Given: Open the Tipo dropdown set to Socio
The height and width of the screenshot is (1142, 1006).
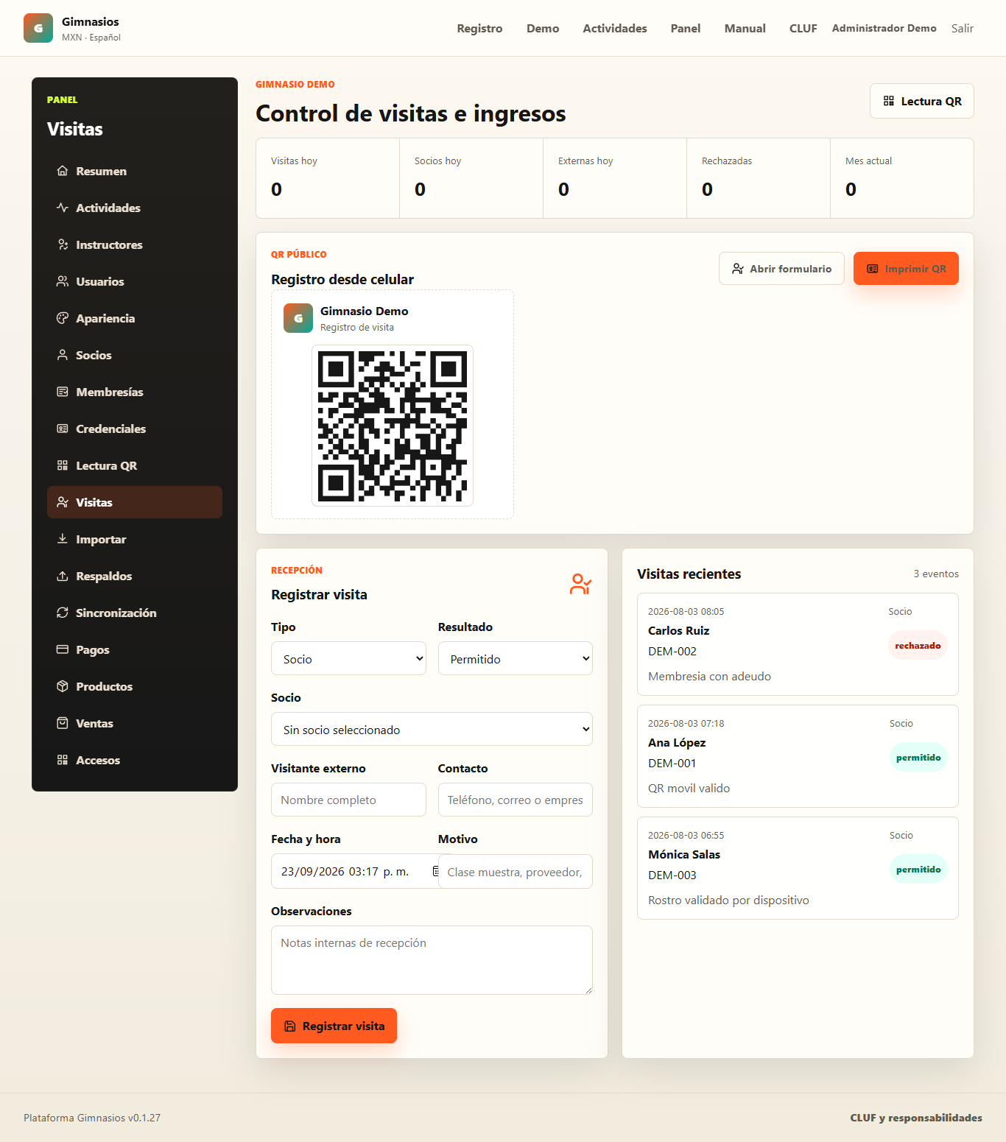Looking at the screenshot, I should (348, 658).
